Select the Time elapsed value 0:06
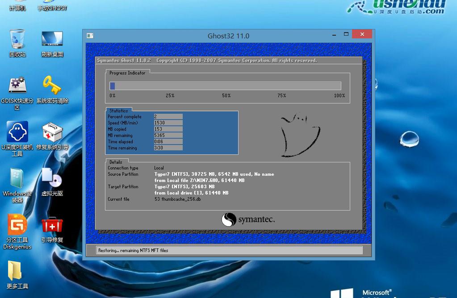Image resolution: width=457 pixels, height=298 pixels. pos(168,141)
